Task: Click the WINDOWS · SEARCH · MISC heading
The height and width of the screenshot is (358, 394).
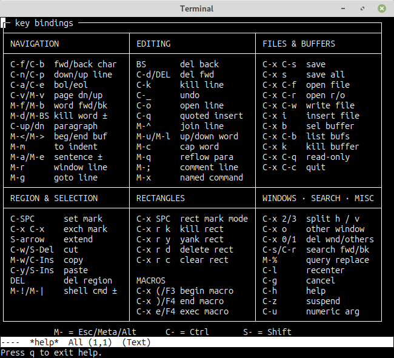Action: pos(318,198)
